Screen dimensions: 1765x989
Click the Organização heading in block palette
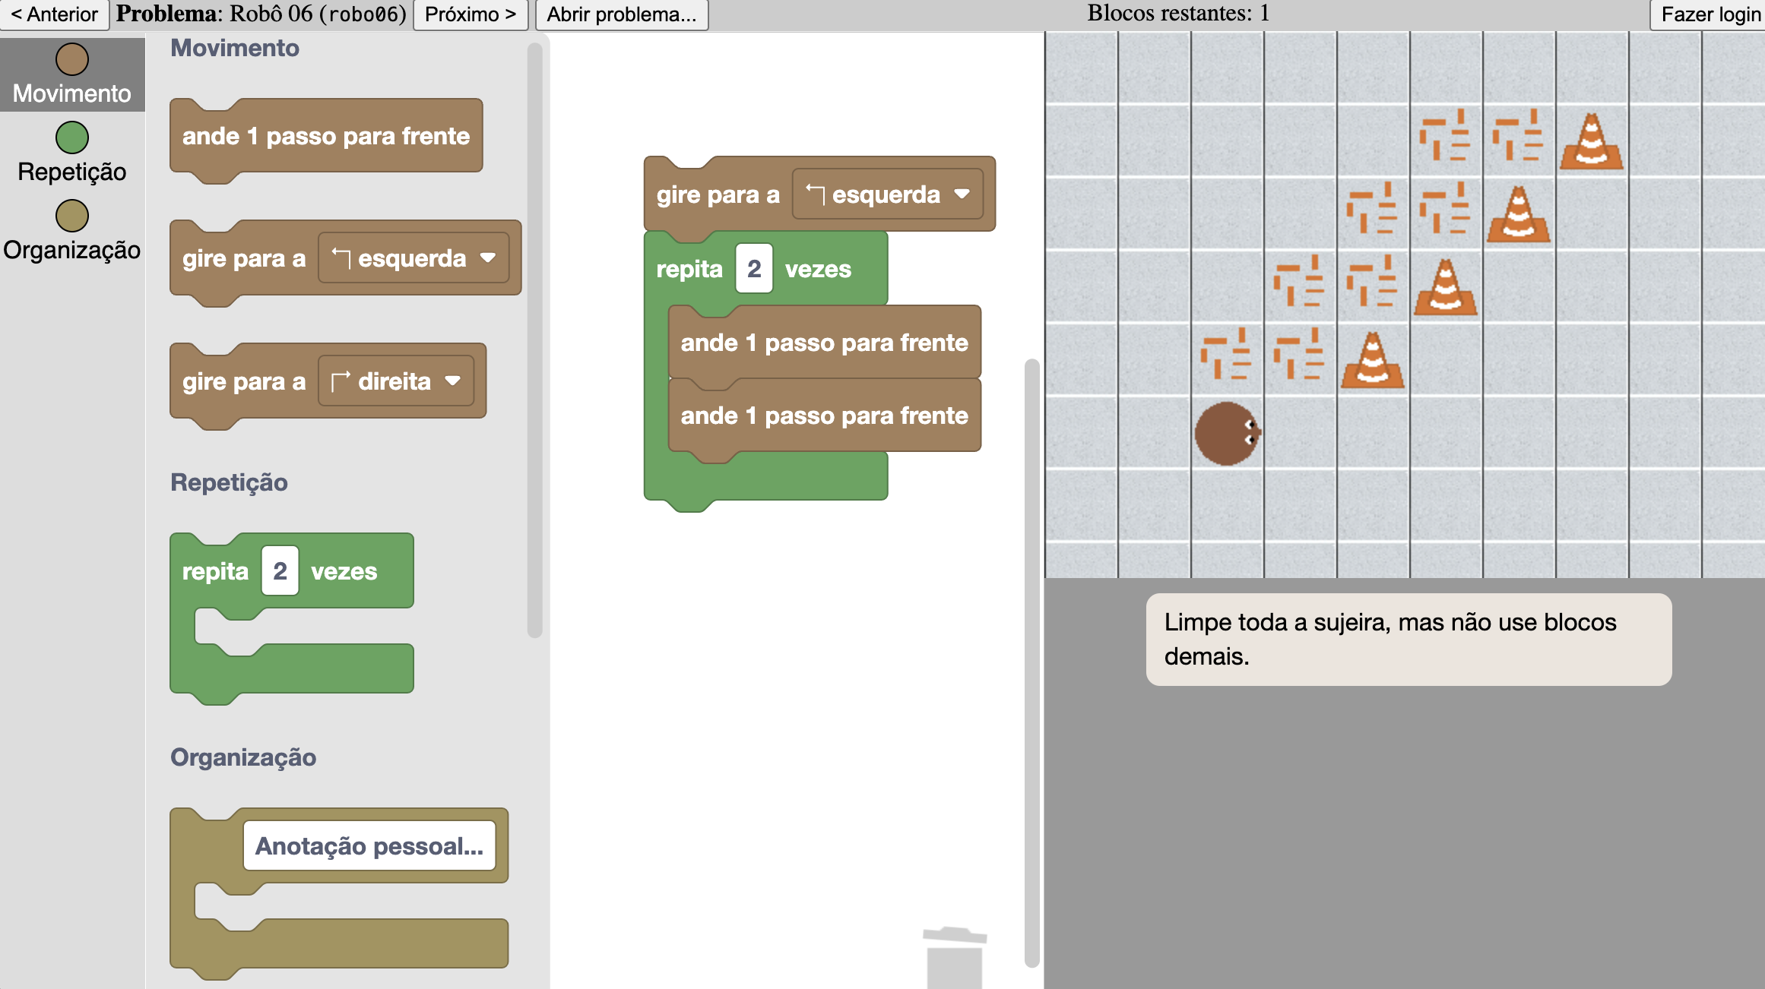point(243,757)
